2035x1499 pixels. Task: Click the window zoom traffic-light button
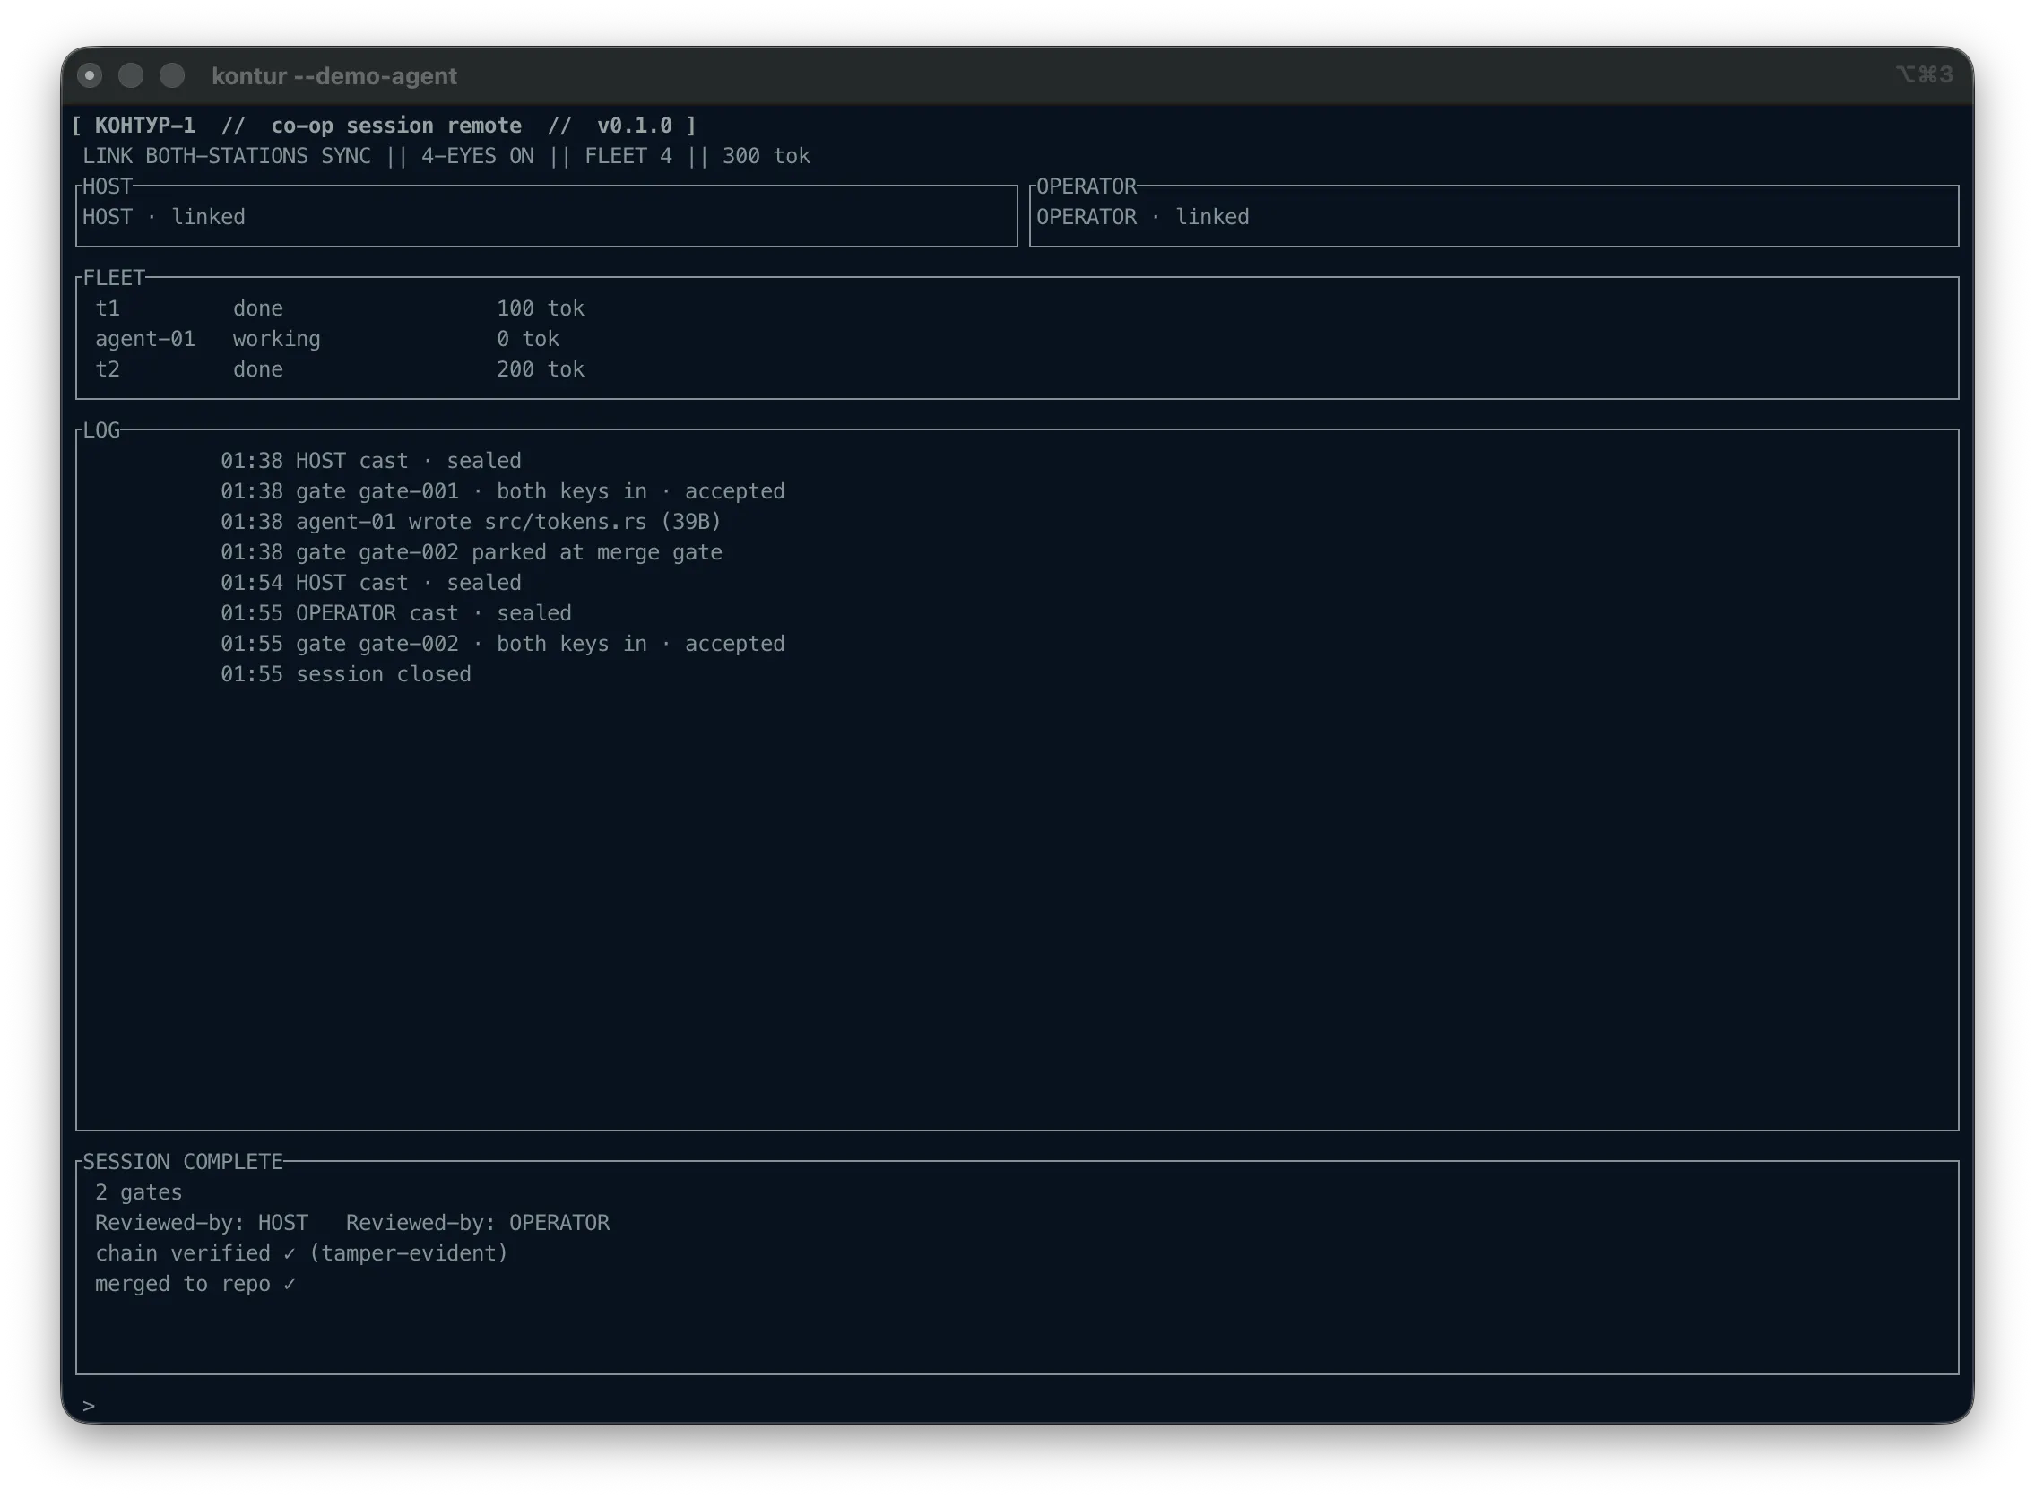pyautogui.click(x=172, y=75)
